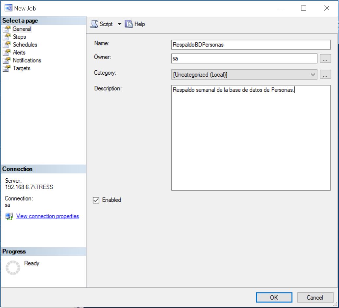The width and height of the screenshot is (339, 308).
Task: Click the Ready progress spinner
Action: [x=12, y=267]
